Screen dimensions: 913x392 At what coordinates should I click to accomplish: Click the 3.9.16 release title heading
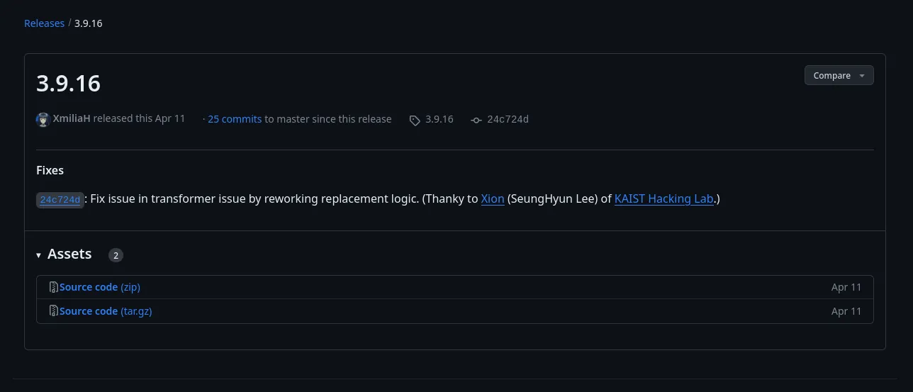pyautogui.click(x=69, y=84)
